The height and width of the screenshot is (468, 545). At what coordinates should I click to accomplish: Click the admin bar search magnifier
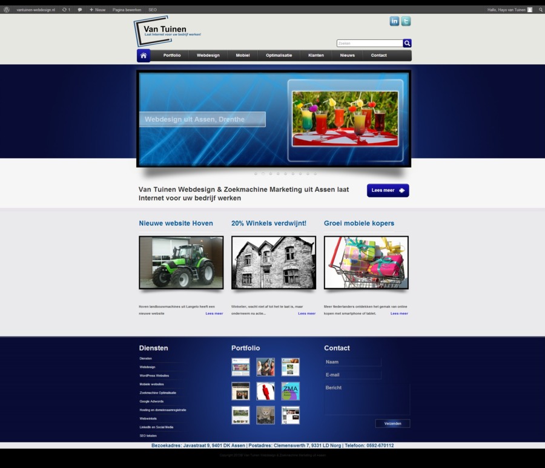click(541, 10)
